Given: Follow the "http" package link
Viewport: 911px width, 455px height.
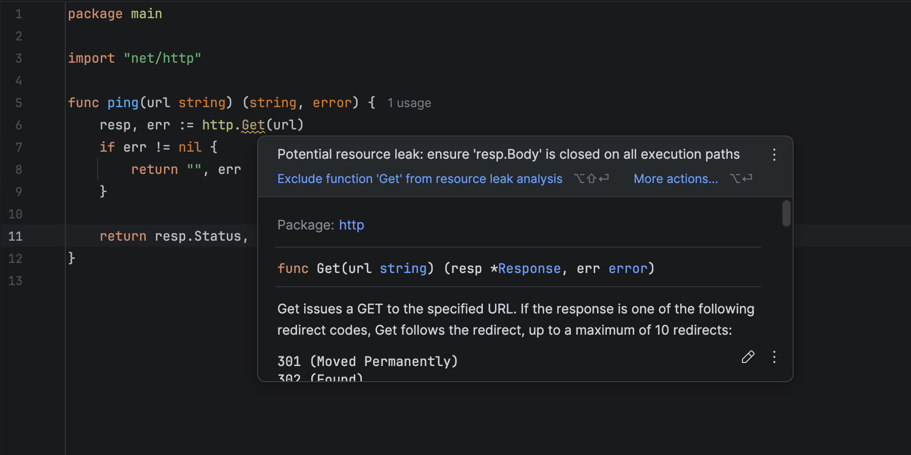Looking at the screenshot, I should [x=351, y=225].
